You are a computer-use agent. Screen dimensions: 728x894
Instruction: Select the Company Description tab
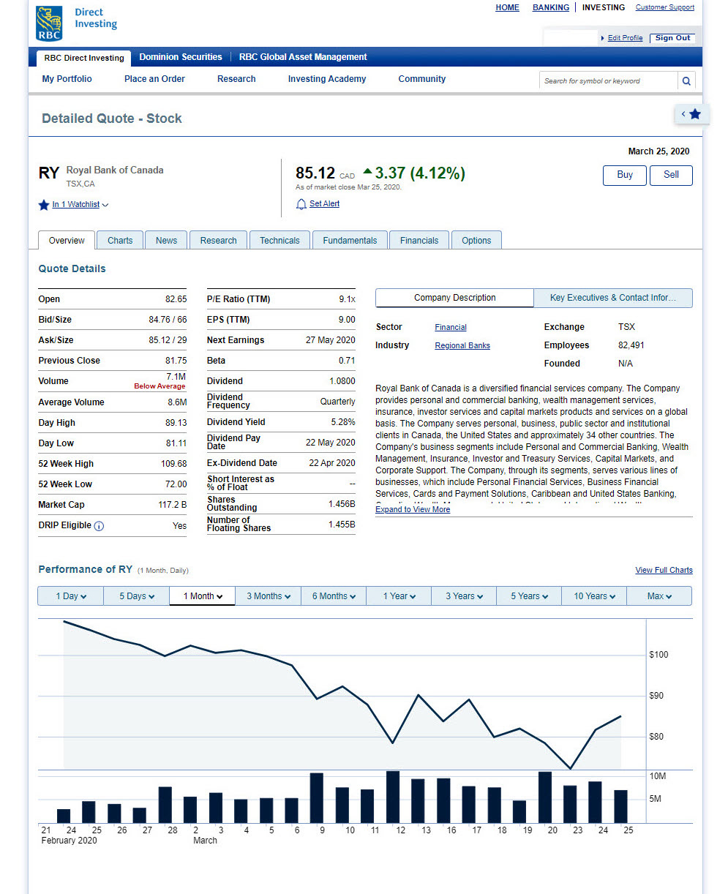pos(454,298)
